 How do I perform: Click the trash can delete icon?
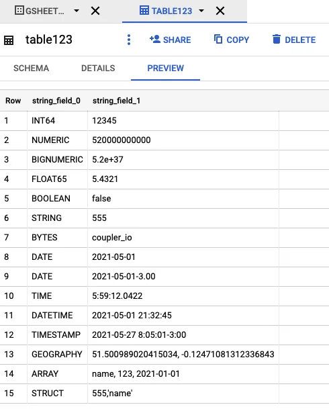(277, 39)
